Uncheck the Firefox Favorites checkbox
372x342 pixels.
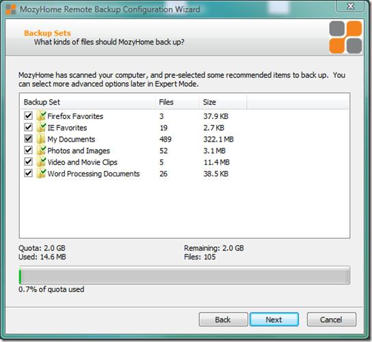[x=28, y=116]
